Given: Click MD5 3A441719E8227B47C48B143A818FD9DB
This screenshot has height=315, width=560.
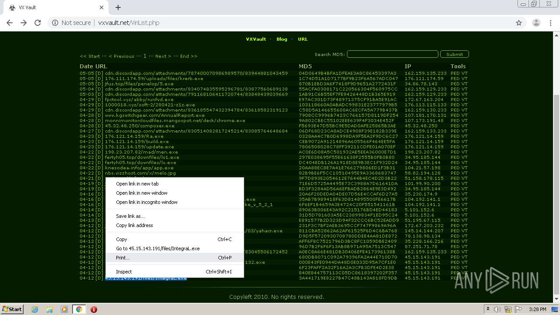Looking at the screenshot, I should point(348,278).
